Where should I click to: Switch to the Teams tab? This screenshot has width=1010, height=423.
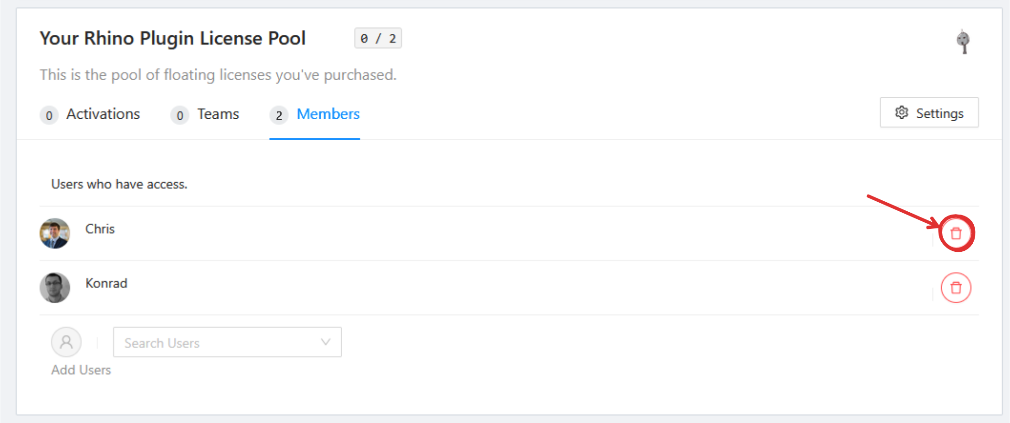click(218, 114)
